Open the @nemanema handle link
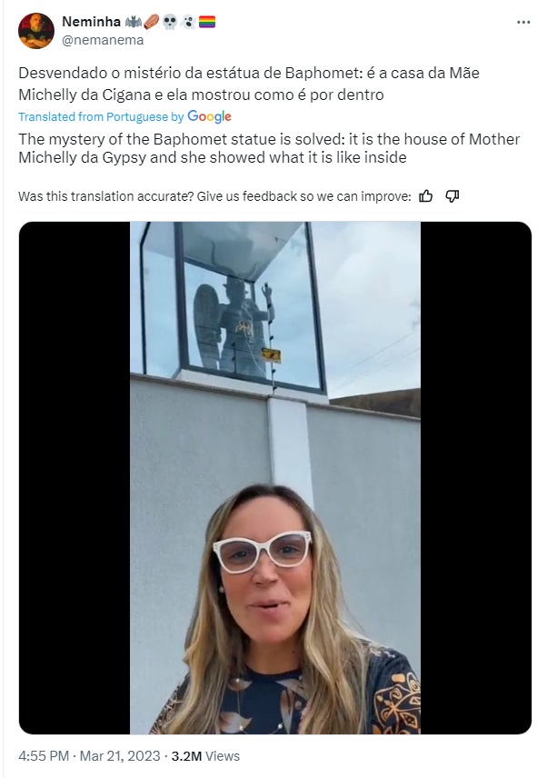This screenshot has width=547, height=778. pyautogui.click(x=103, y=40)
